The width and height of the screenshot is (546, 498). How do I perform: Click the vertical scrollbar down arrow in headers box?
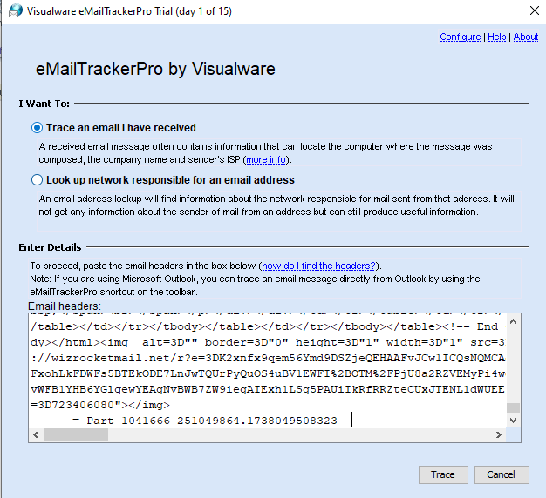tap(513, 421)
